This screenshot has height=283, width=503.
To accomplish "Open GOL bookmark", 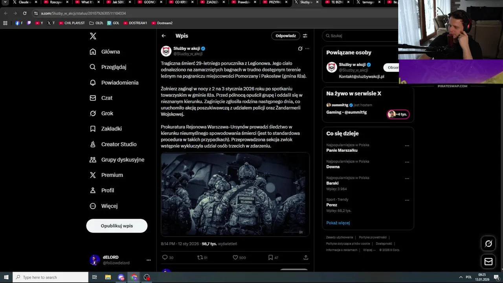I will point(113,23).
